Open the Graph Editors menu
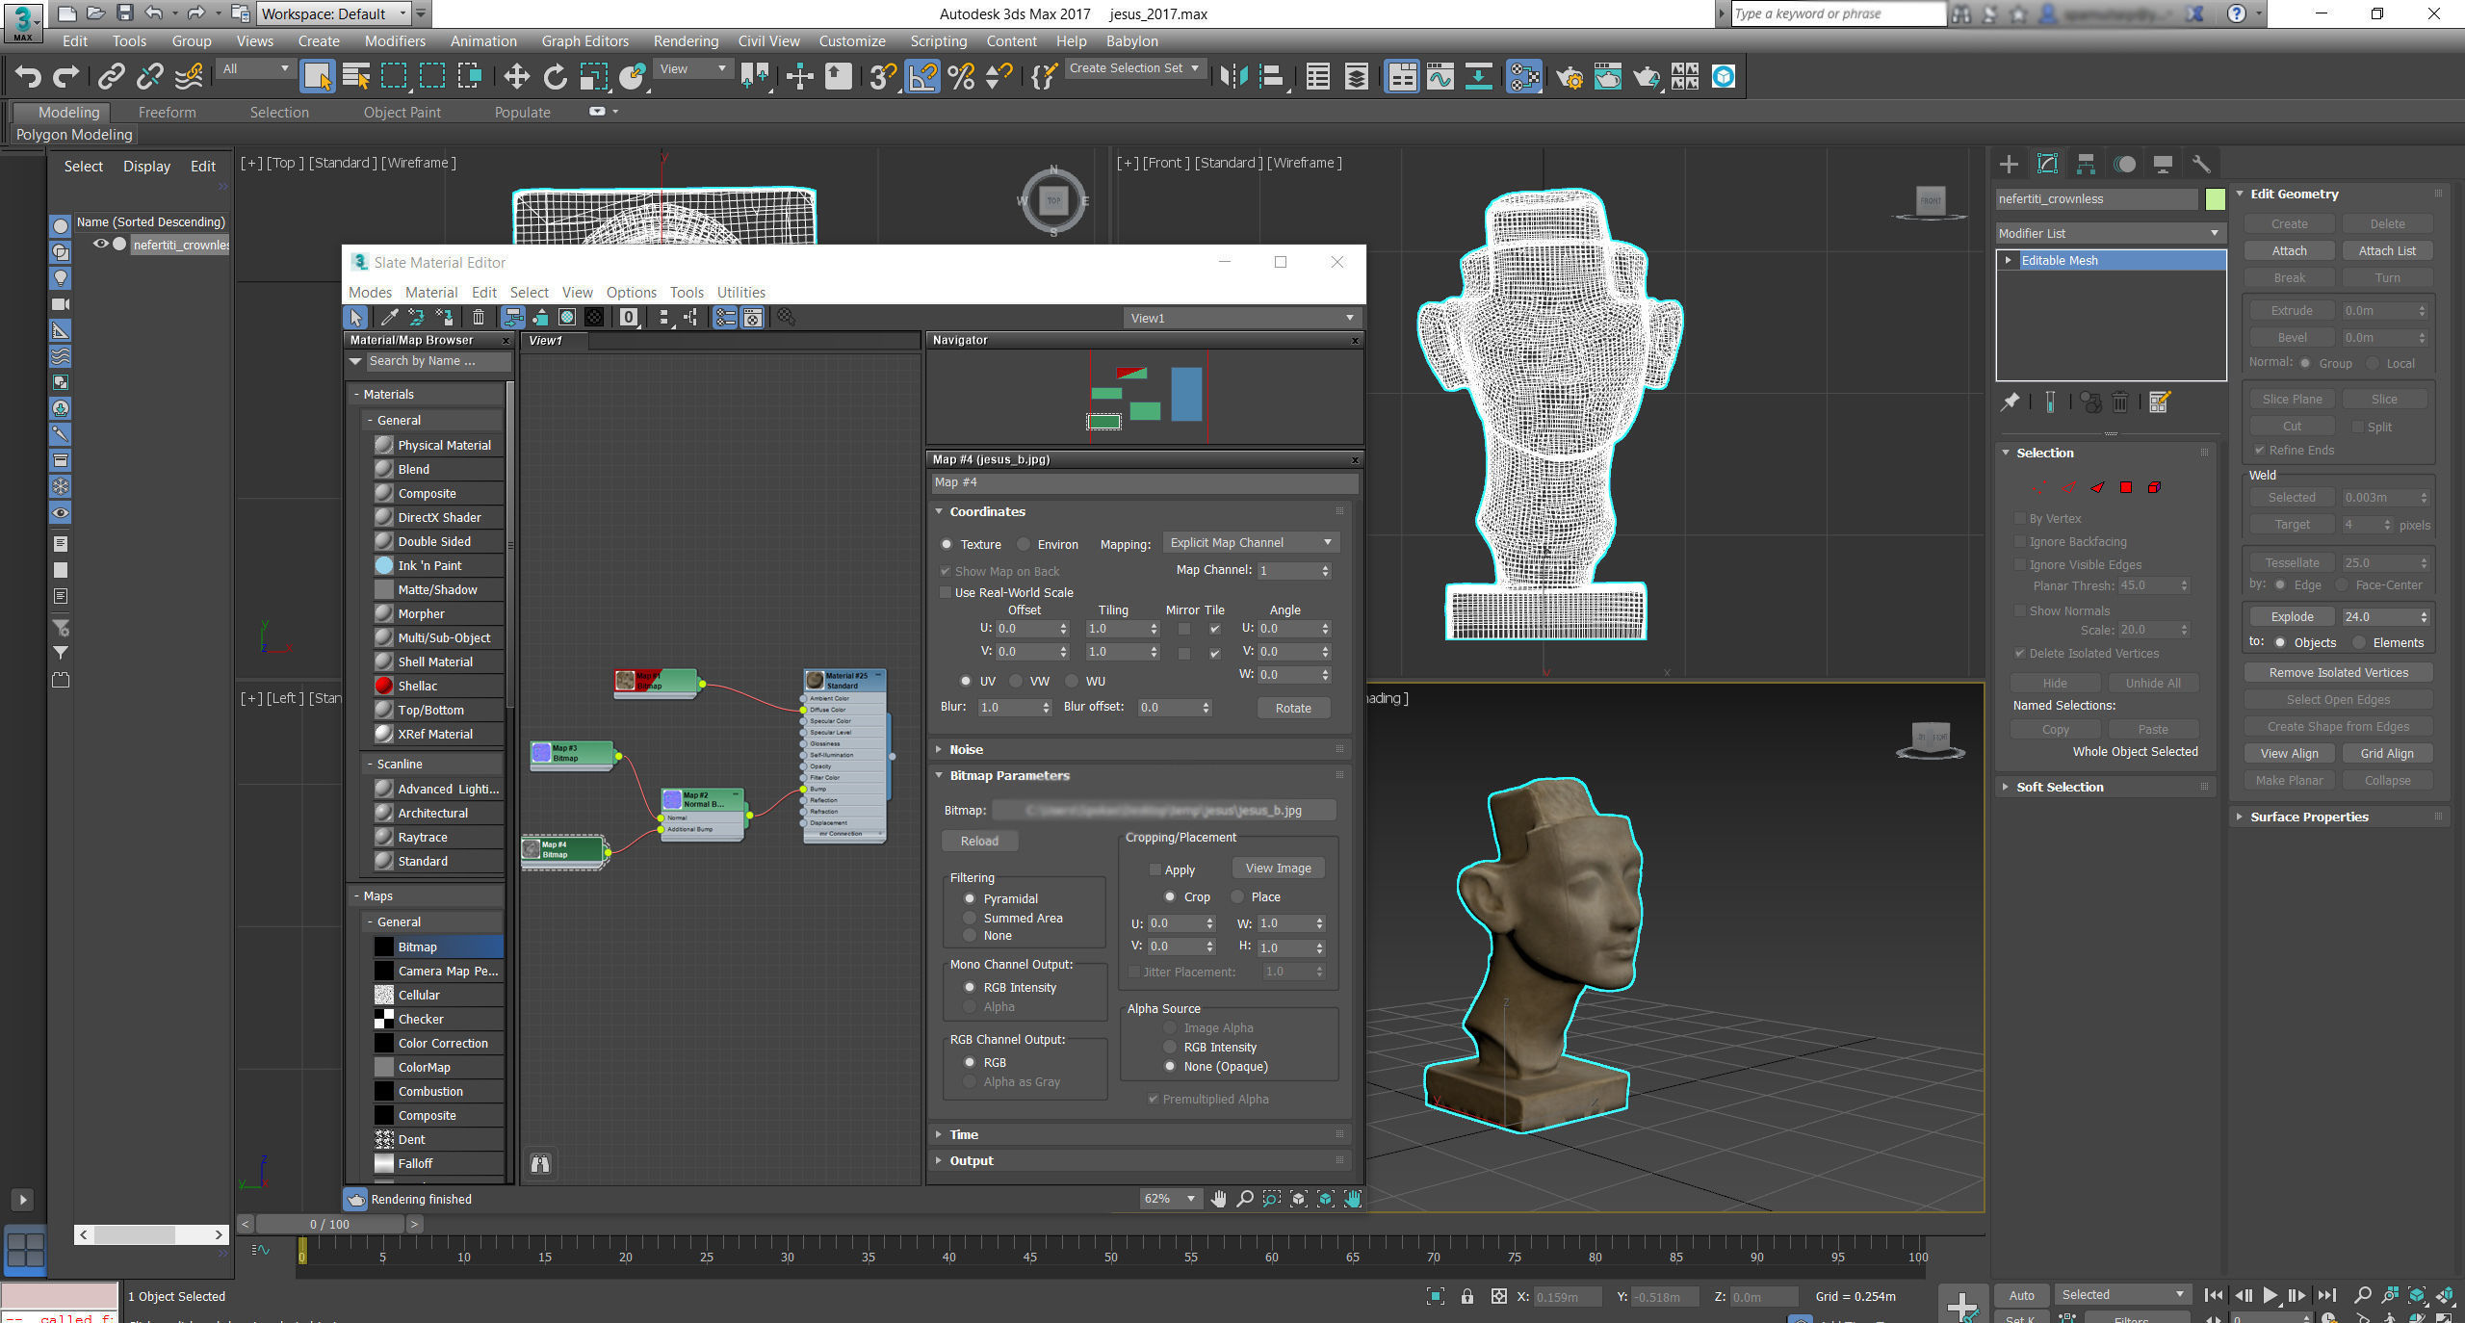 click(584, 40)
